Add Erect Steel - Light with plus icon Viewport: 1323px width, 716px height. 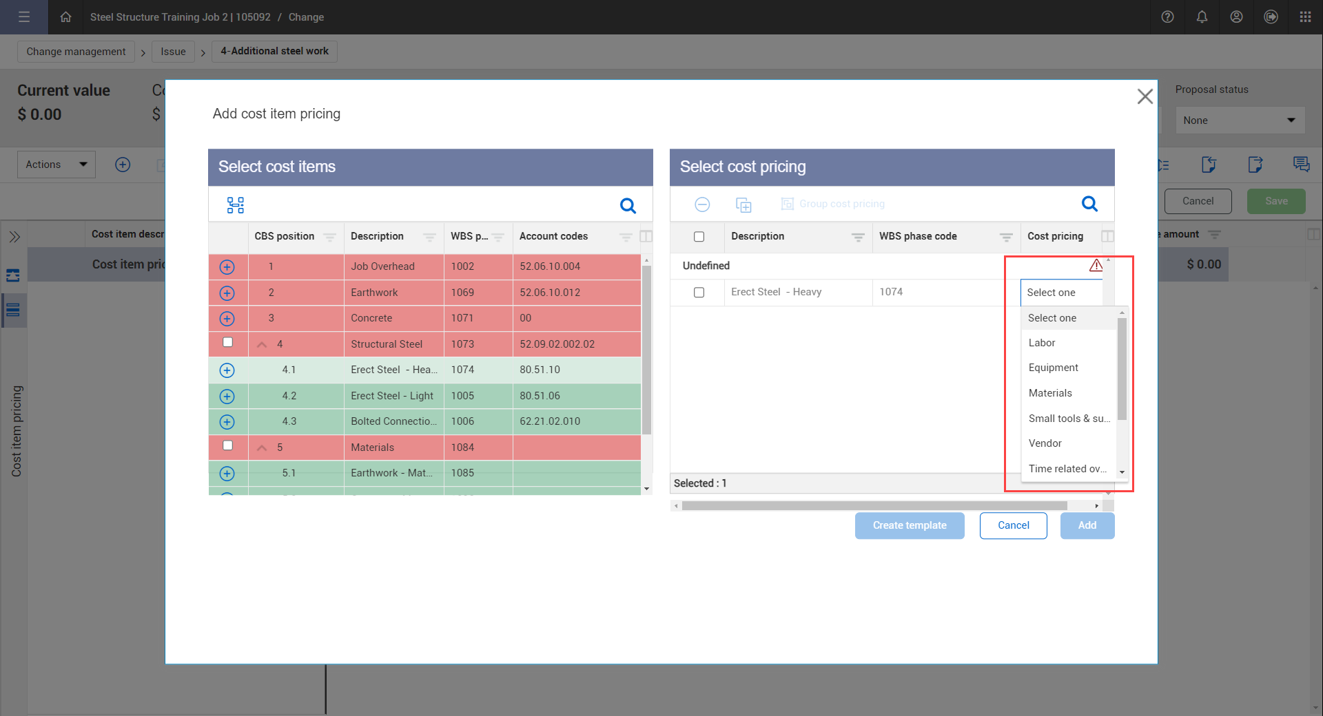(x=227, y=397)
